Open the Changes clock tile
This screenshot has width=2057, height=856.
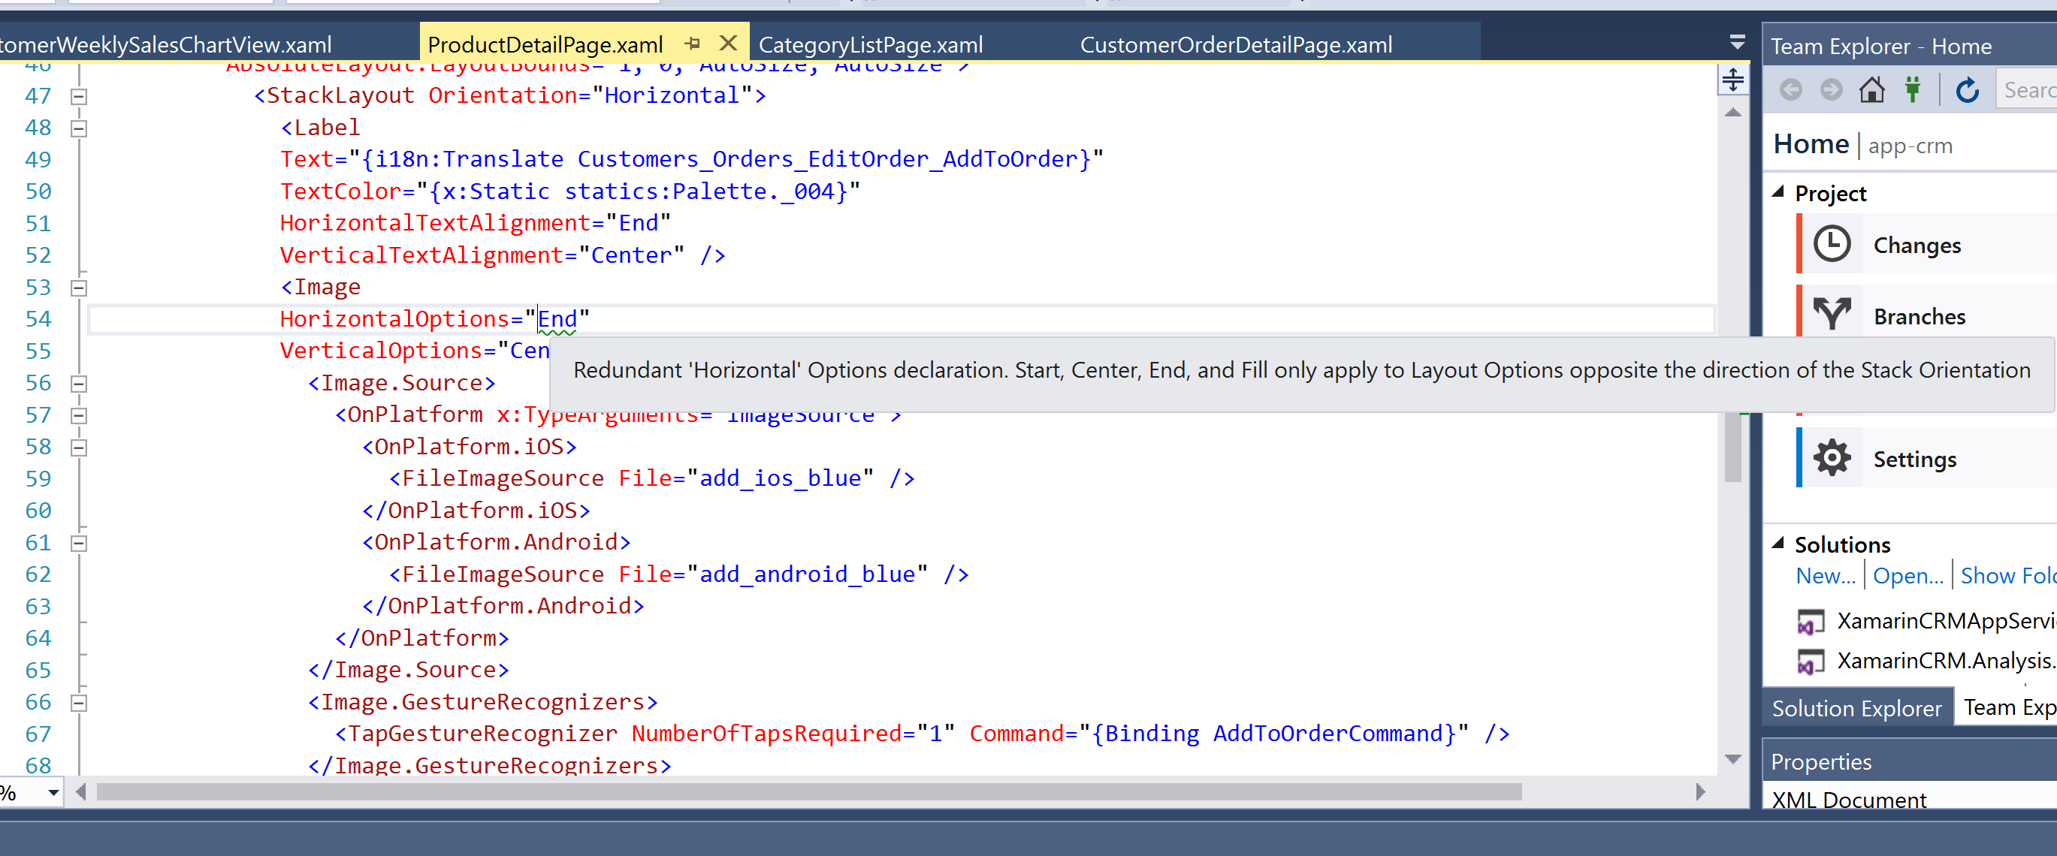(x=1832, y=244)
